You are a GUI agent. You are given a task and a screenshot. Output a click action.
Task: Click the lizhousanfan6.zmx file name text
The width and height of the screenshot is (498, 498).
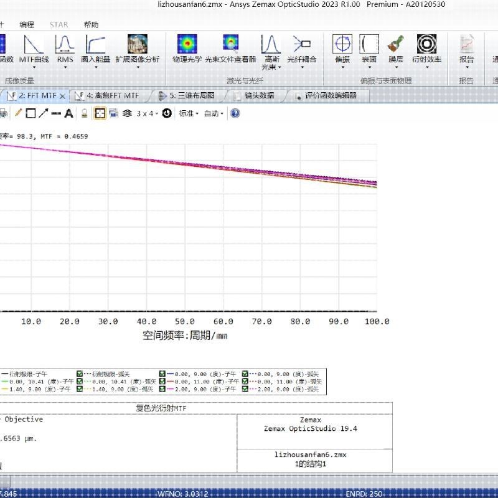click(310, 454)
